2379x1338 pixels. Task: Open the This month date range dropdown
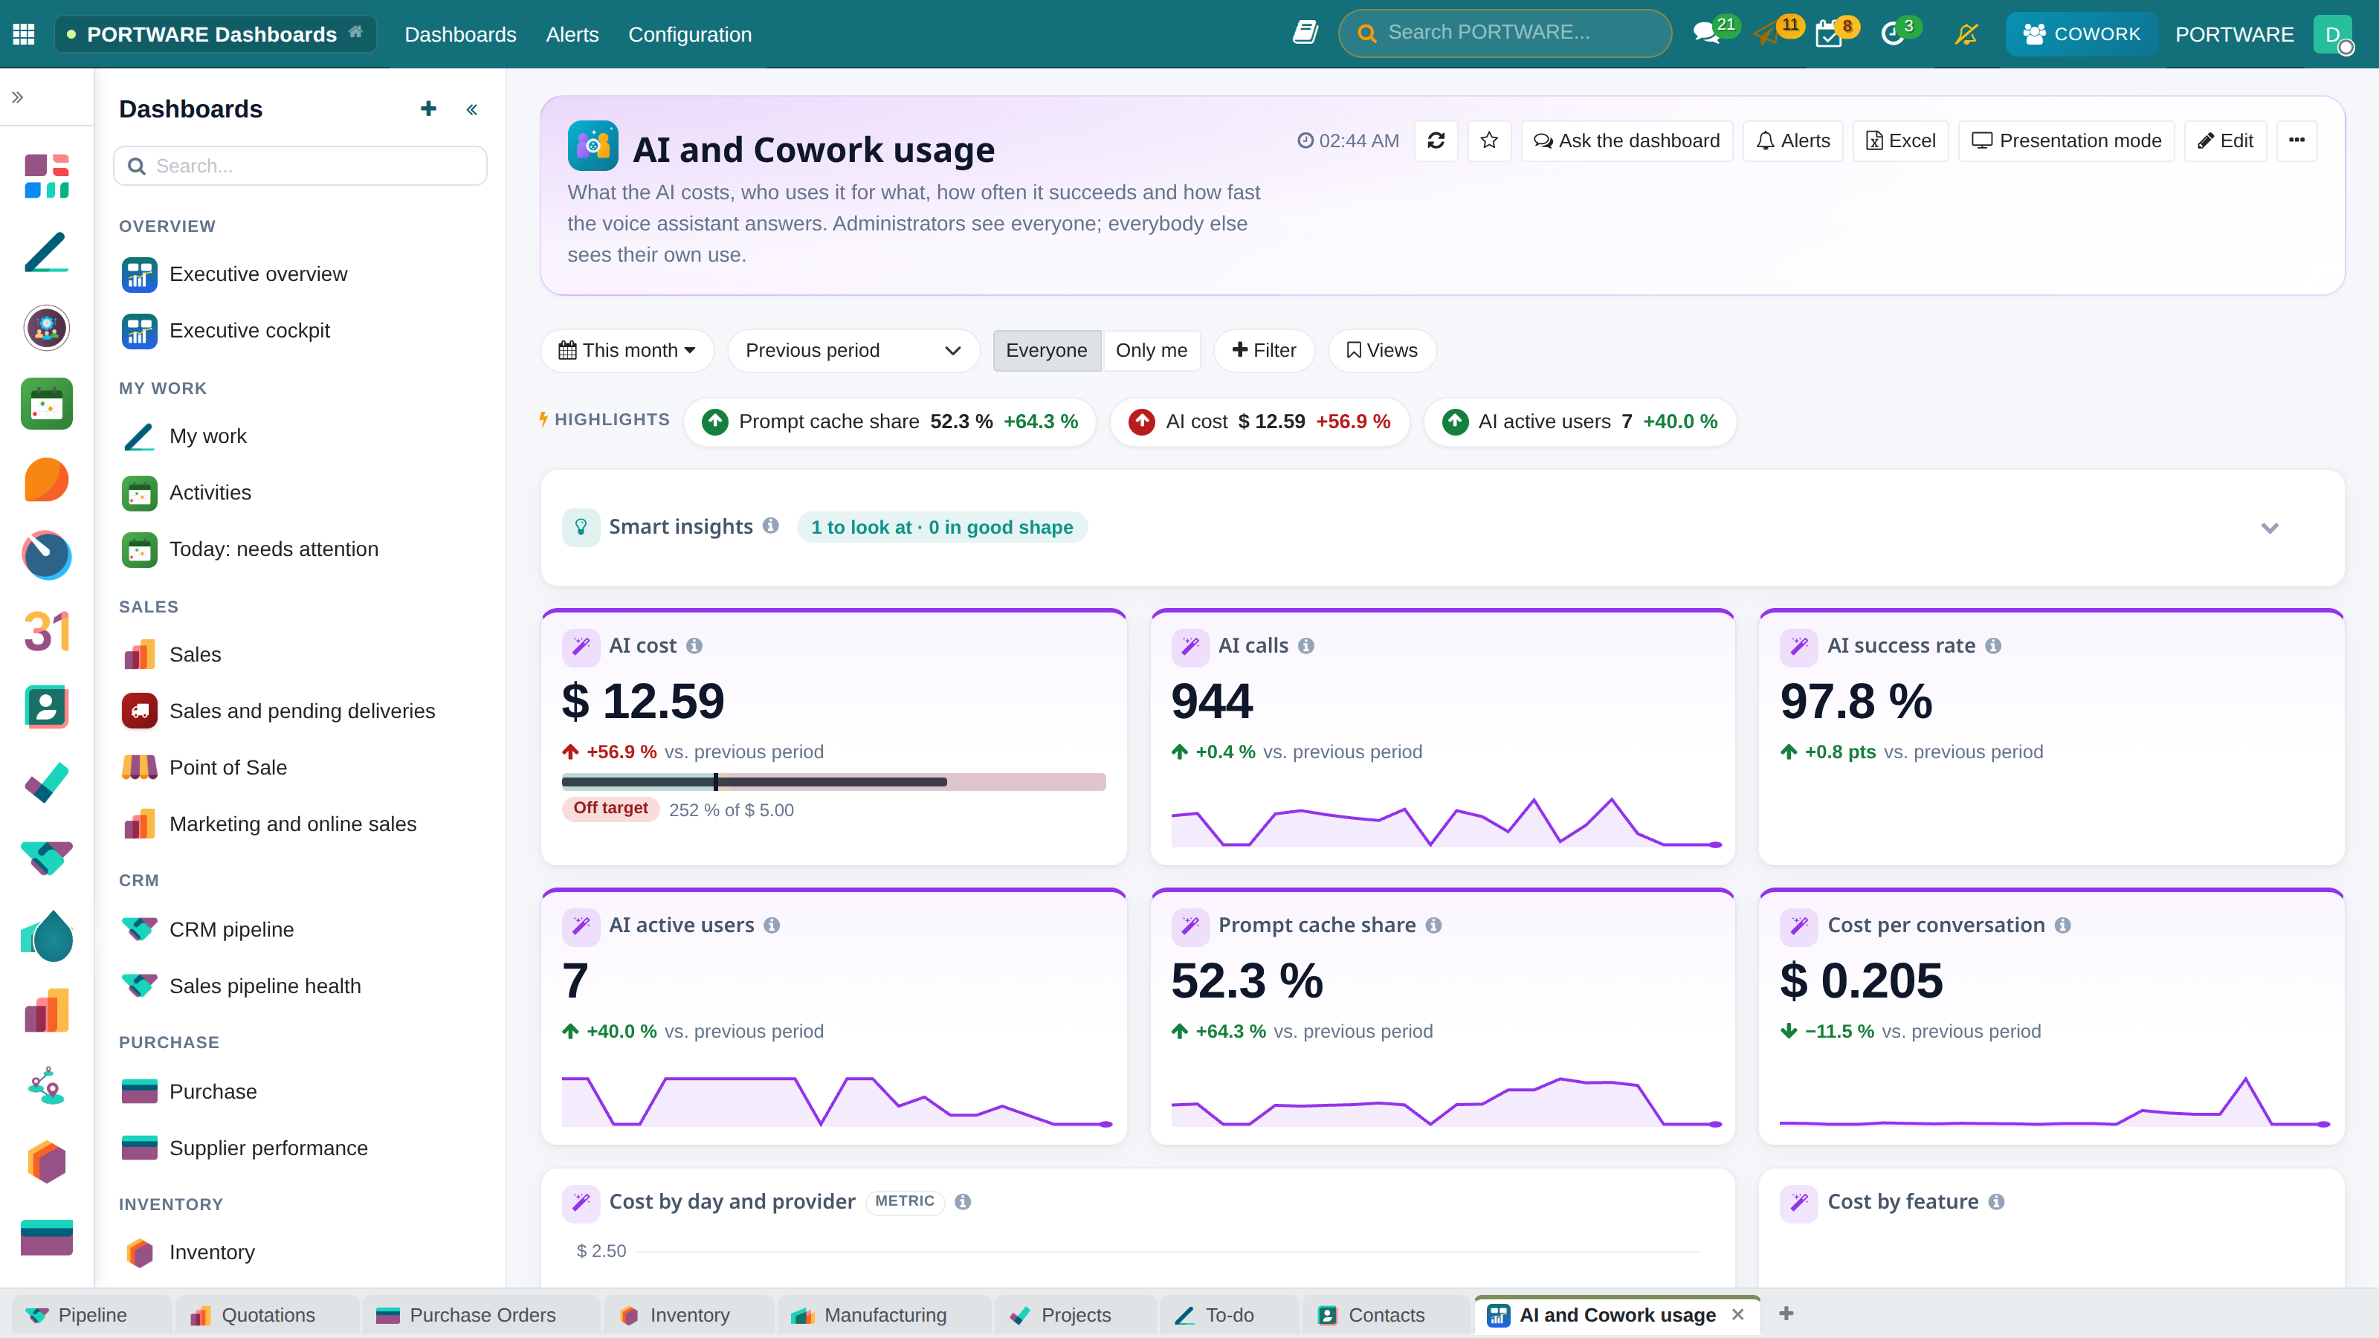[x=627, y=350]
